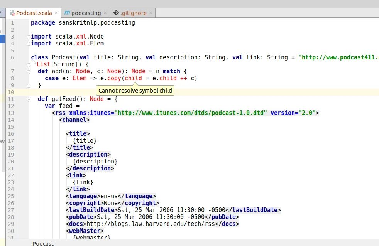This screenshot has width=379, height=246.
Task: Toggle the import fold end marker on line 4
Action: [29, 44]
